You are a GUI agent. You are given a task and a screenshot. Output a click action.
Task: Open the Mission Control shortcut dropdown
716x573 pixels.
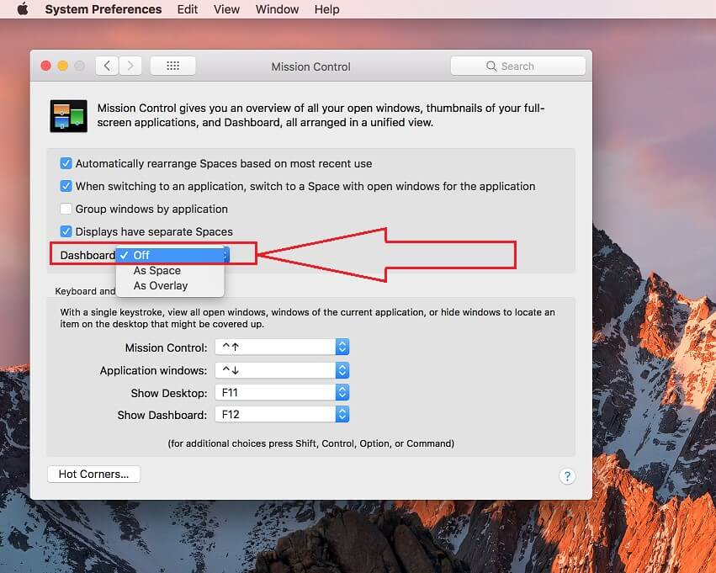tap(342, 346)
